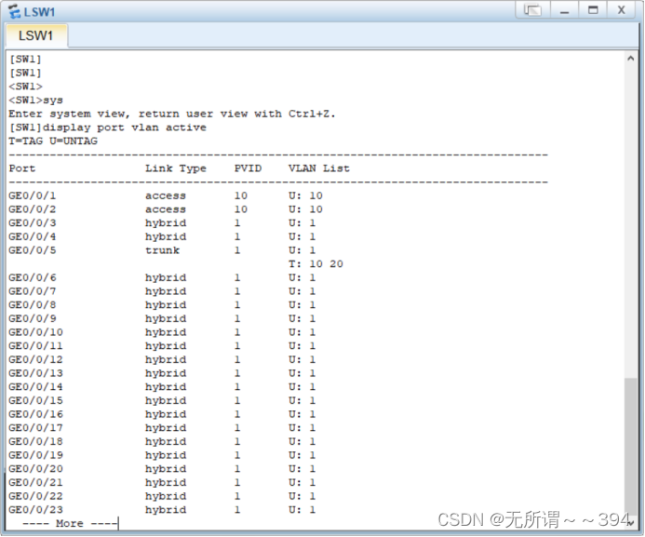This screenshot has width=645, height=537.
Task: Click the LSW1 window title text
Action: (39, 12)
